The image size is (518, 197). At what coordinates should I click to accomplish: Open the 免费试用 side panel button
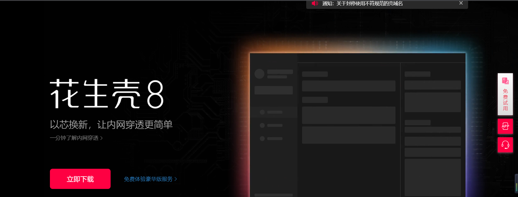pos(505,94)
